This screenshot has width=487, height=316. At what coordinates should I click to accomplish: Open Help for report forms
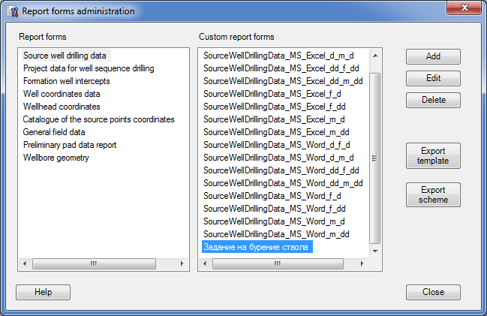coord(44,292)
